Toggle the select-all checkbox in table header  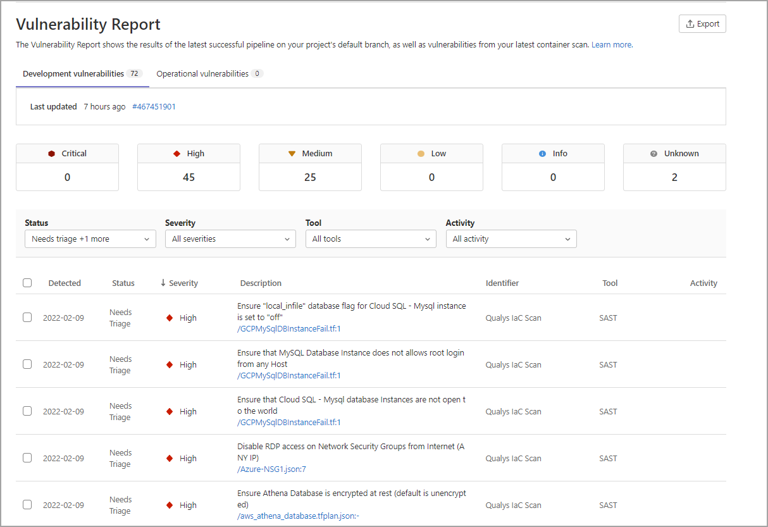[27, 283]
